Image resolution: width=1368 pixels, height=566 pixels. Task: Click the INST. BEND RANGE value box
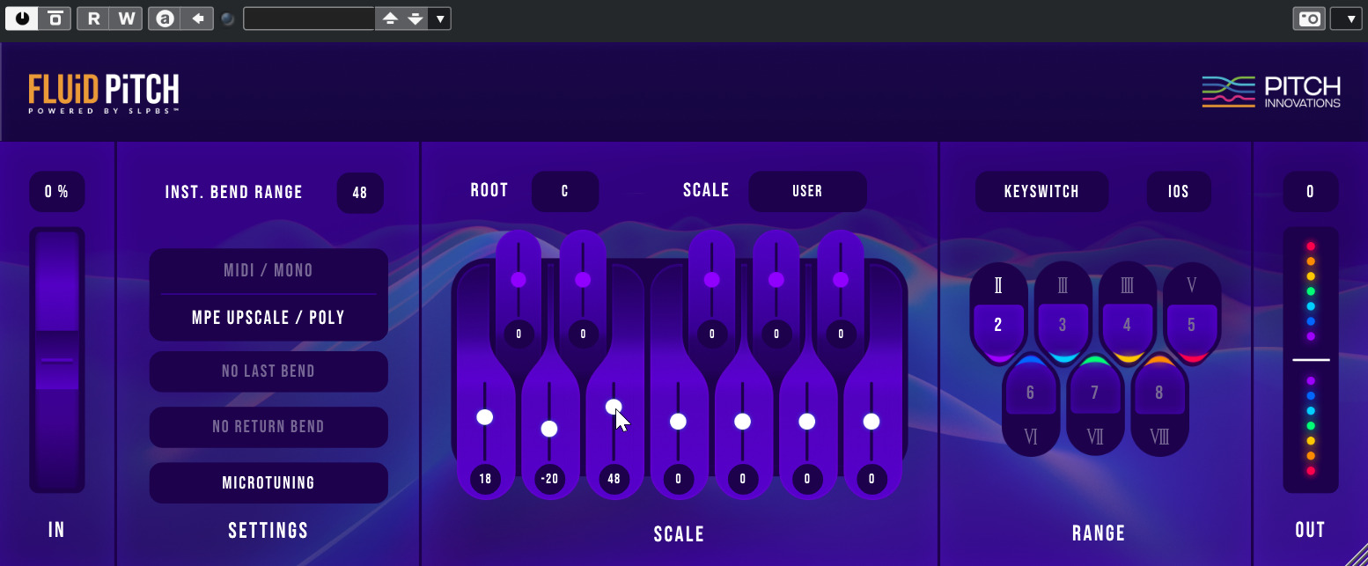pyautogui.click(x=360, y=193)
